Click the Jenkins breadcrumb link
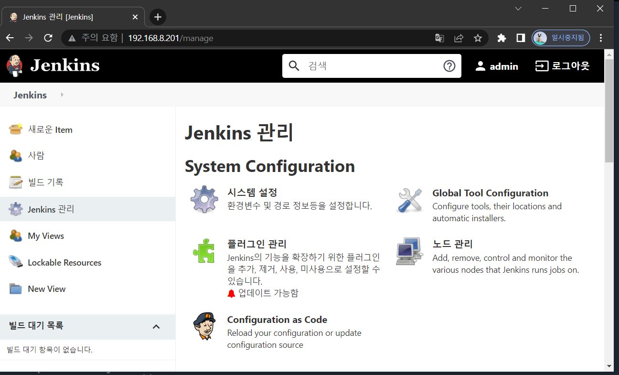The height and width of the screenshot is (375, 619). coord(30,95)
